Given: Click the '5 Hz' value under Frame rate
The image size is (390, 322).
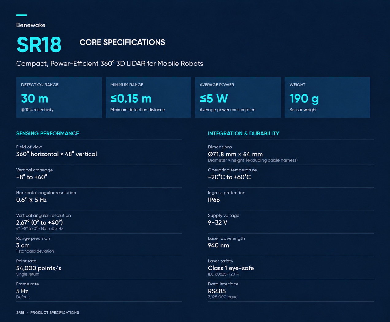Looking at the screenshot, I should click(22, 291).
